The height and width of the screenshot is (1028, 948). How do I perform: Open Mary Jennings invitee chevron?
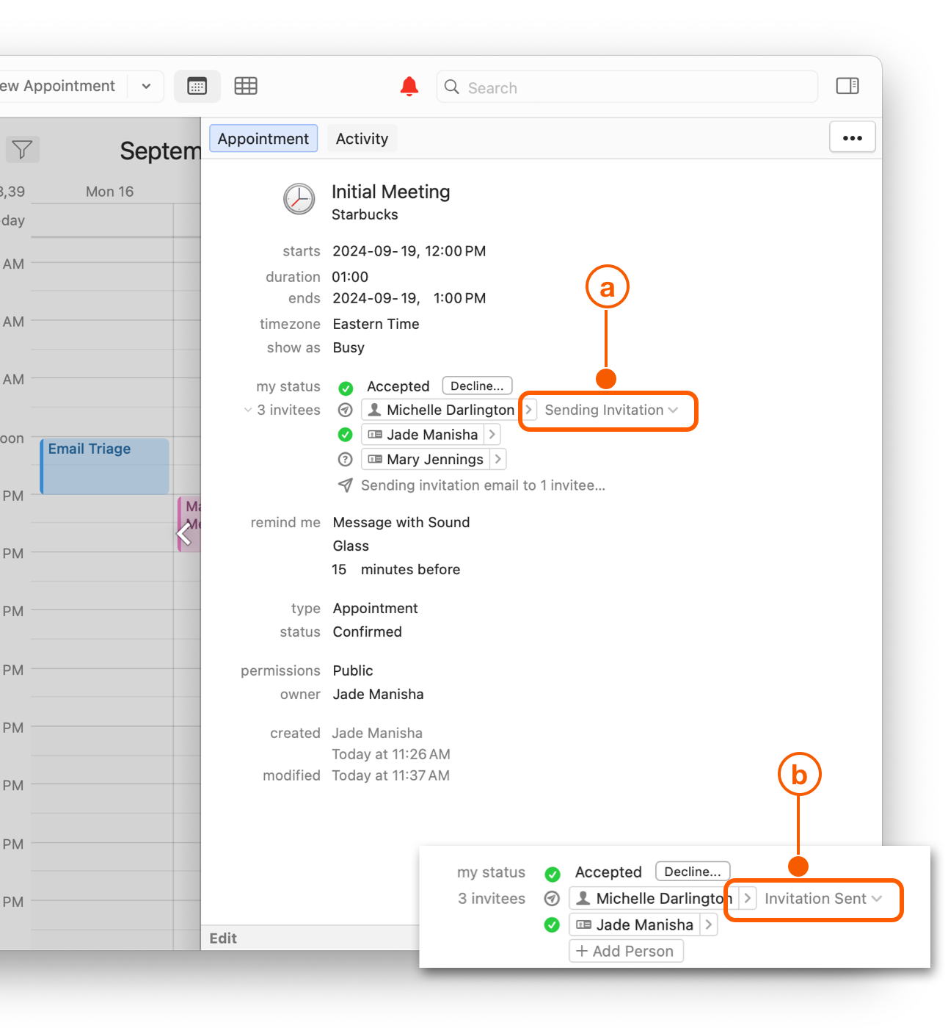click(x=498, y=460)
